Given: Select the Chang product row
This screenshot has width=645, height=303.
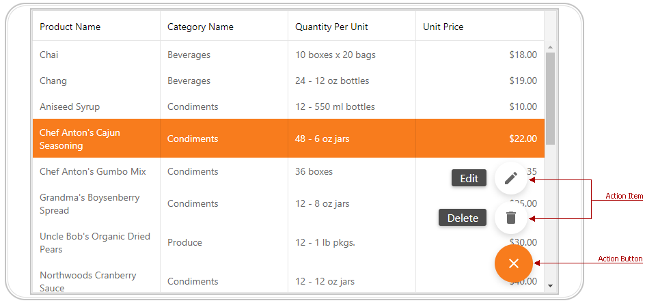Looking at the screenshot, I should (288, 81).
